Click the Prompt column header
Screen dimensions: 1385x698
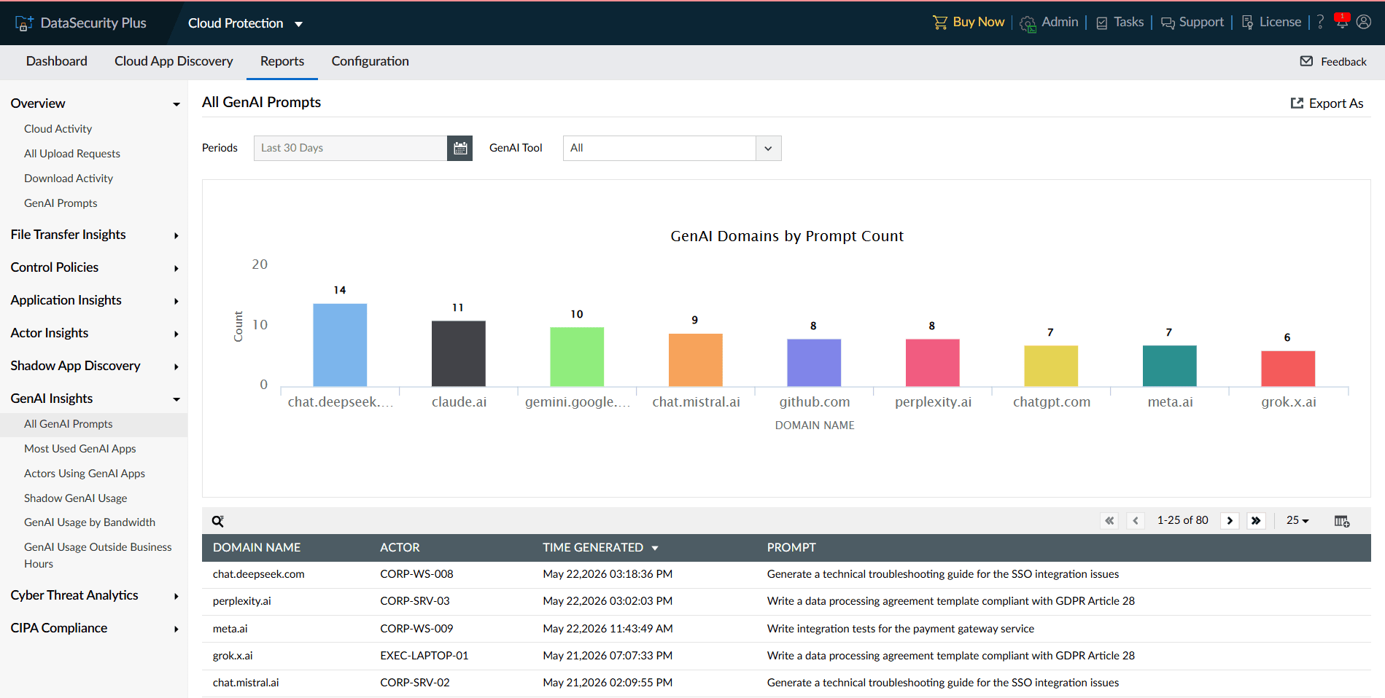click(x=791, y=548)
